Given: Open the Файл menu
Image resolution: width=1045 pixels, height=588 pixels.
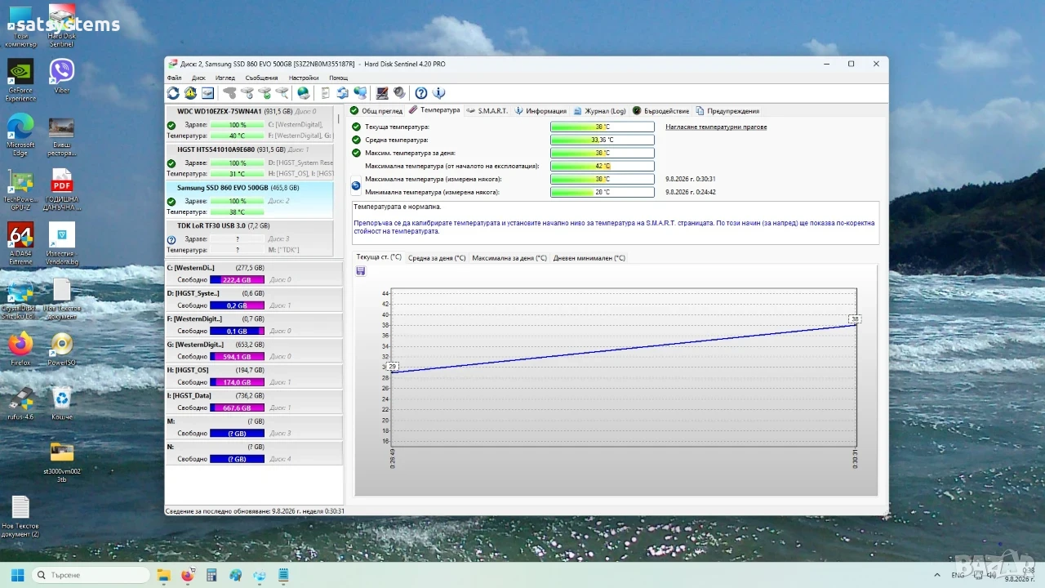Looking at the screenshot, I should coord(174,78).
